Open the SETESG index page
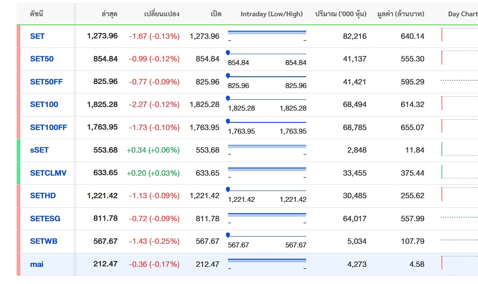Viewport: 478px width, 284px height. point(45,219)
